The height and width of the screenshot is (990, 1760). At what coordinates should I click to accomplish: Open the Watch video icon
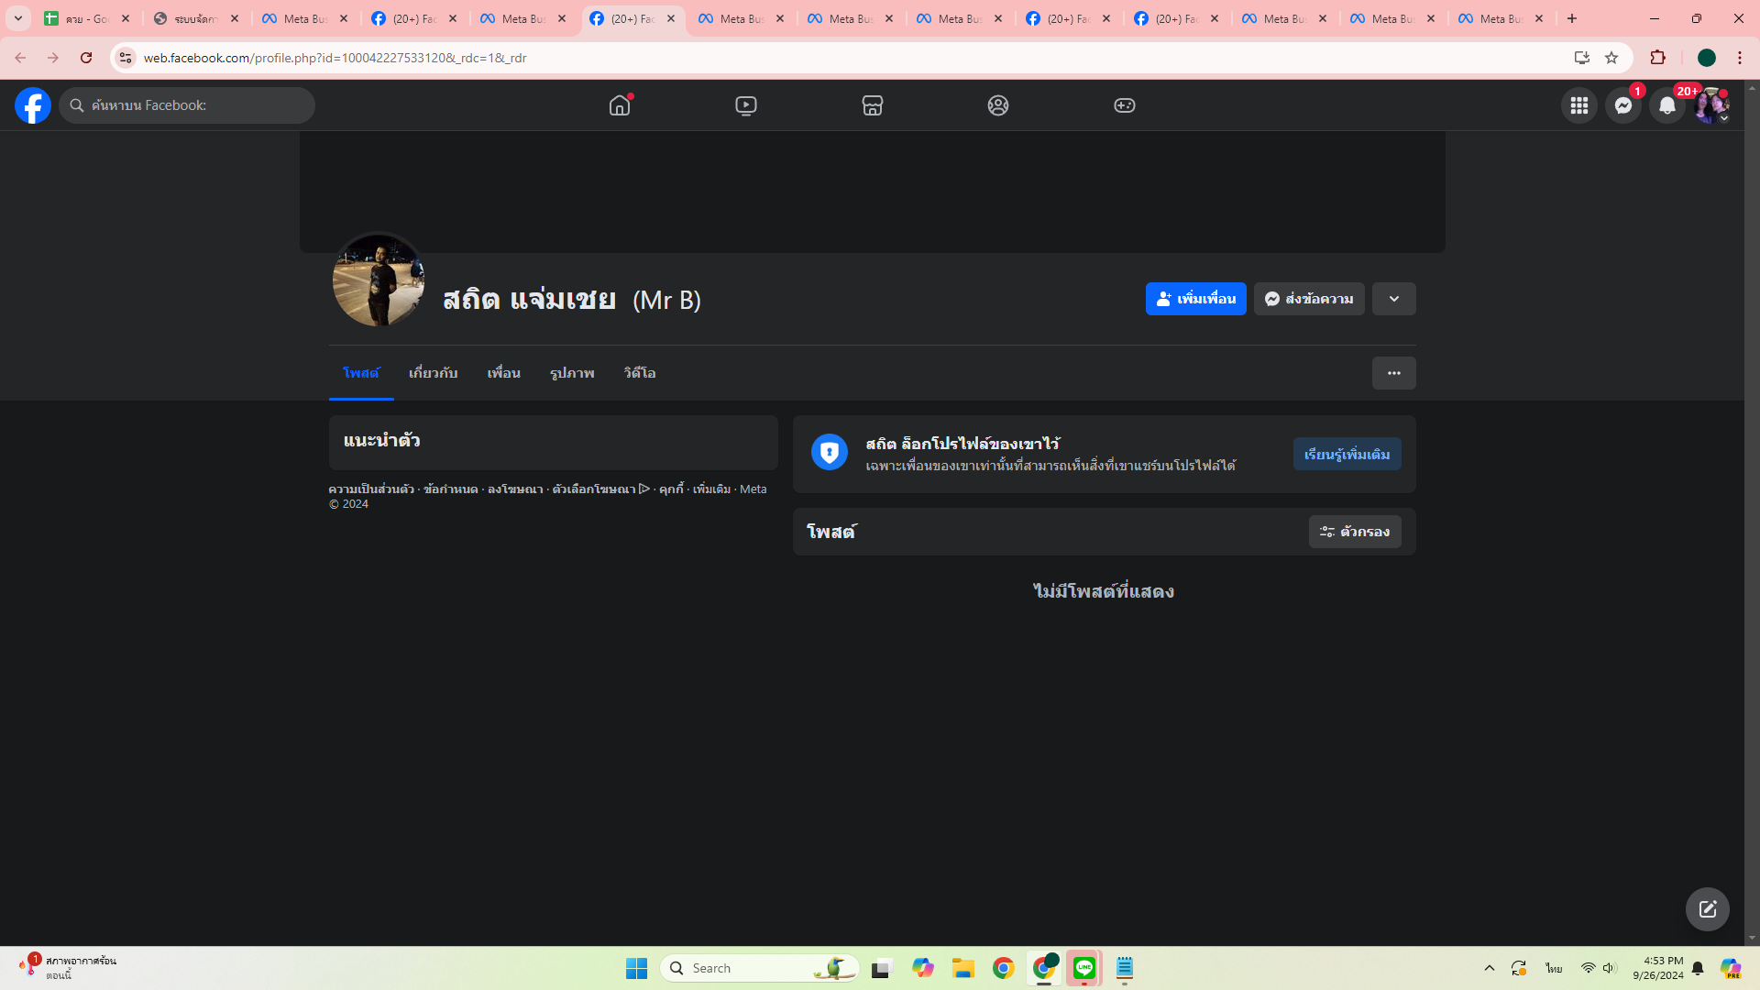(x=746, y=105)
